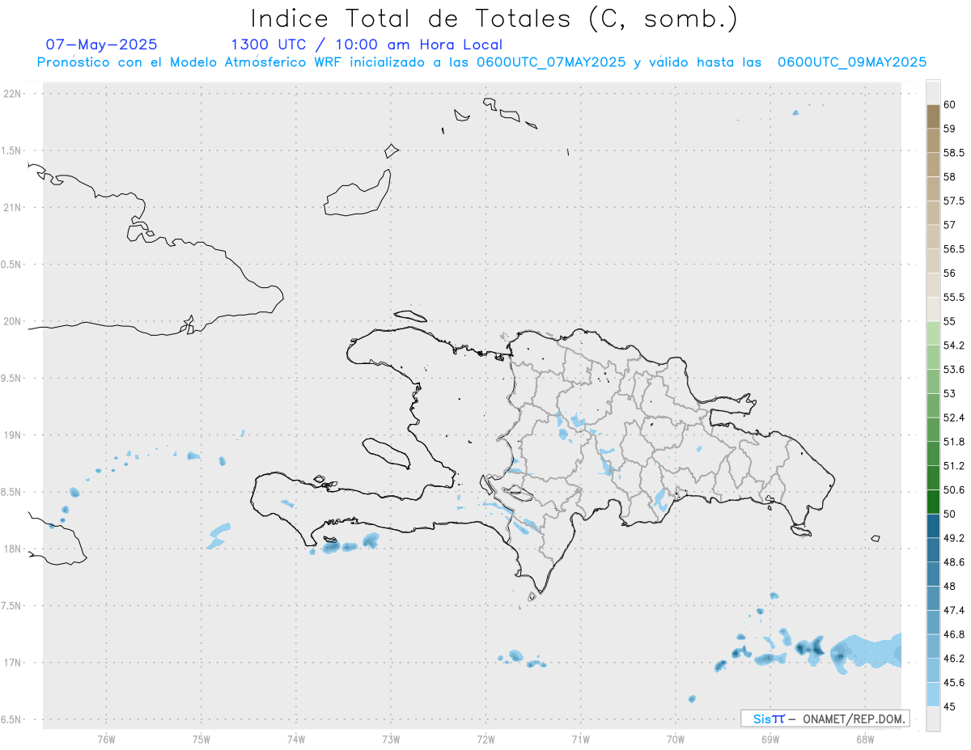Click longitude axis label '74W'
This screenshot has width=971, height=750.
[x=295, y=739]
